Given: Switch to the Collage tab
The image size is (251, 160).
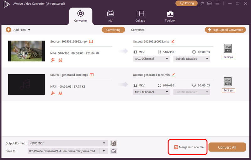Looking at the screenshot, I should [140, 16].
